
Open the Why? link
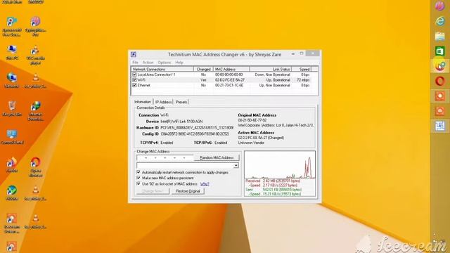205,184
